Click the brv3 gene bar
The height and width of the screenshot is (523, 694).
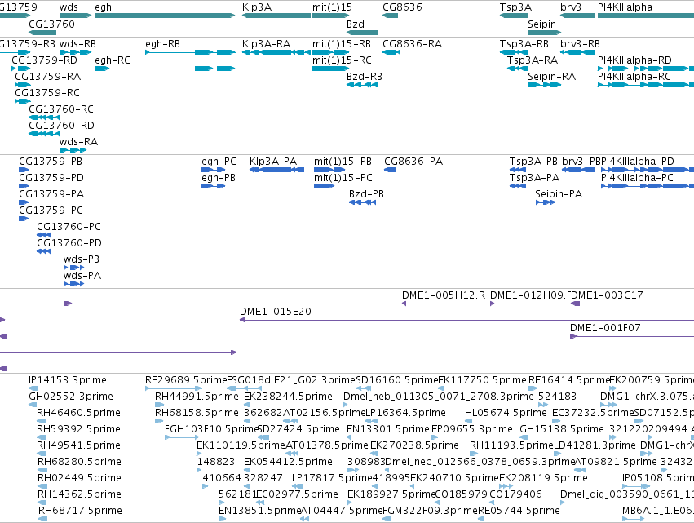[x=577, y=16]
